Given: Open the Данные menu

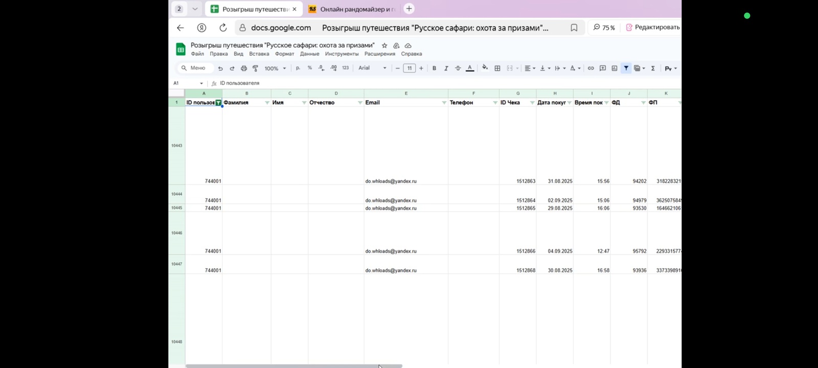Looking at the screenshot, I should (x=309, y=54).
